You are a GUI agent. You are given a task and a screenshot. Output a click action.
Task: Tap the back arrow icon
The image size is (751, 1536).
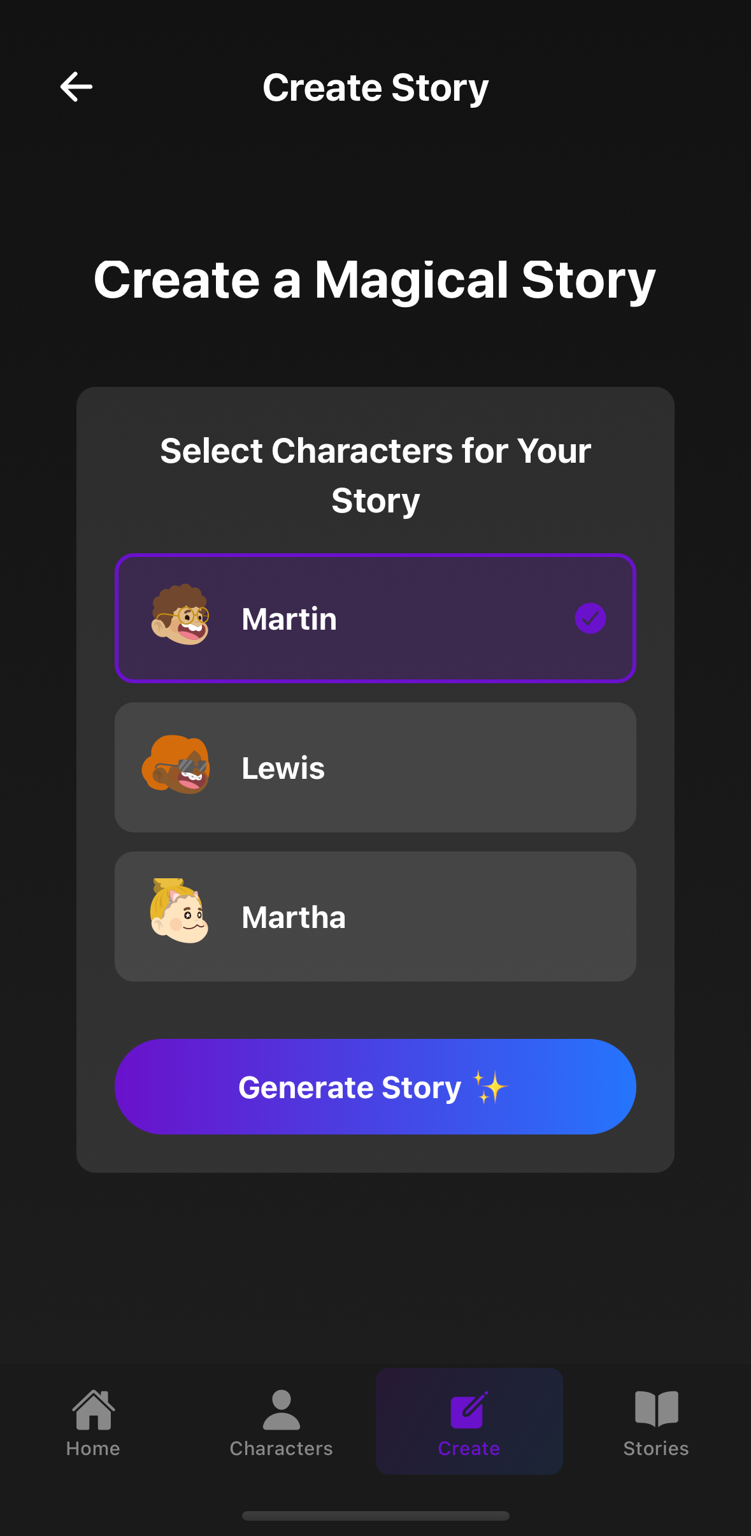[x=76, y=87]
